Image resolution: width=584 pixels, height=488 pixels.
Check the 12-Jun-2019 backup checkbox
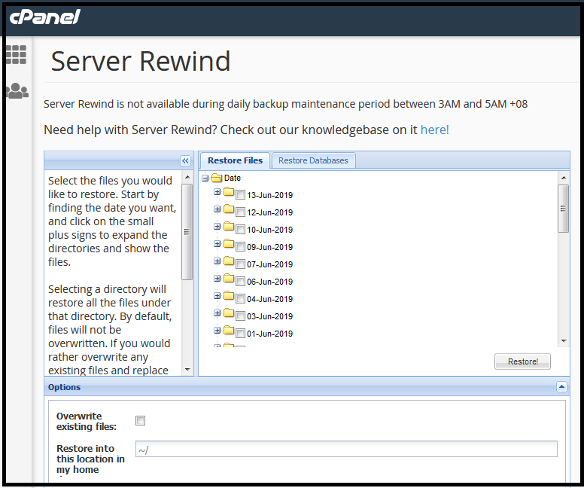point(241,212)
